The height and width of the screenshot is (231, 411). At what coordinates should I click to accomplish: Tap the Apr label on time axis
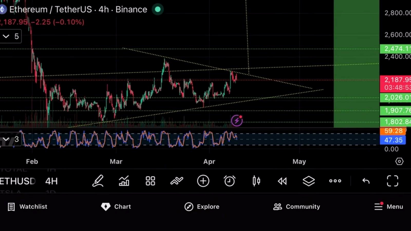pyautogui.click(x=209, y=162)
